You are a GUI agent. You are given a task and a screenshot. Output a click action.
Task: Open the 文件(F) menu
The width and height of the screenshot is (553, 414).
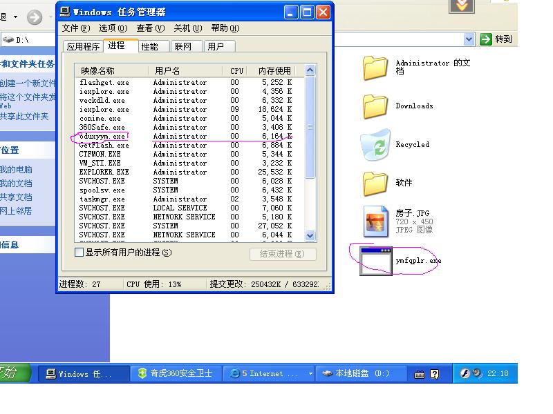[x=76, y=28]
